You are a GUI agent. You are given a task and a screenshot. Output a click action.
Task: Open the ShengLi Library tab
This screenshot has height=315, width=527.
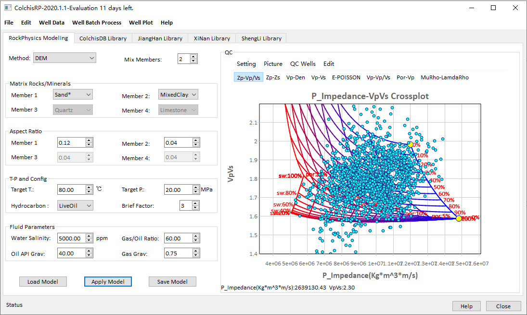pos(261,38)
